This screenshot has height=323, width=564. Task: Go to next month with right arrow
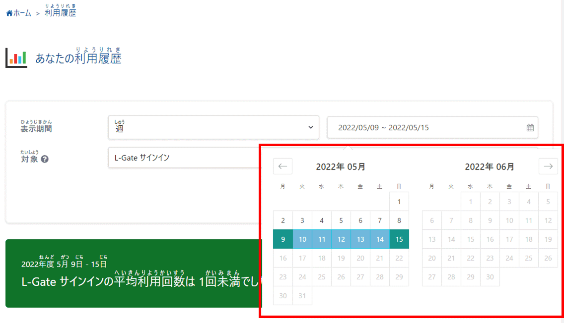tap(548, 166)
